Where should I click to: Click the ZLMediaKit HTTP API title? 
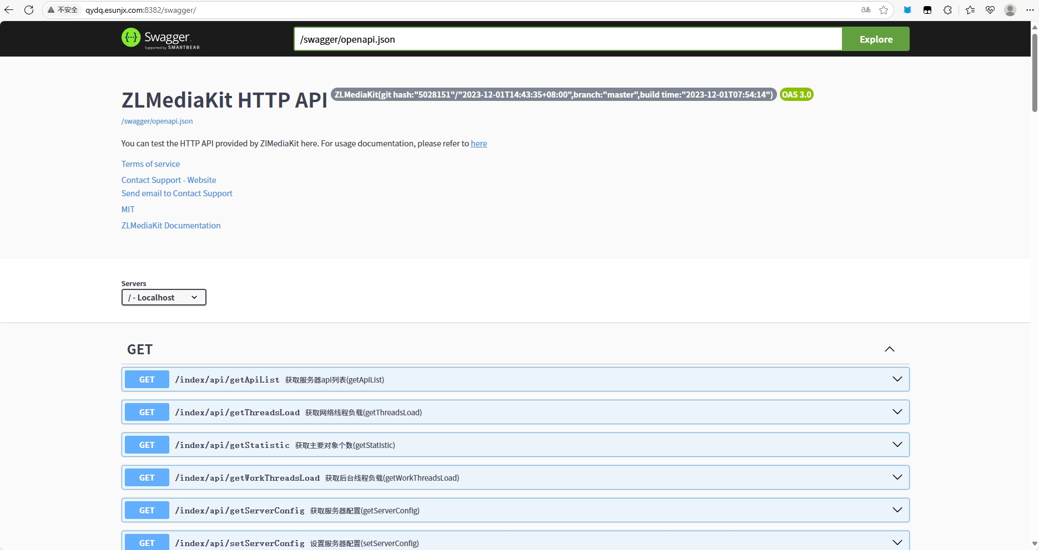click(224, 100)
